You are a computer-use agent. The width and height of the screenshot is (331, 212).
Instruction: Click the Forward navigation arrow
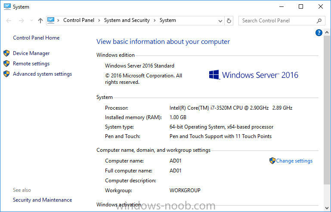pos(22,21)
